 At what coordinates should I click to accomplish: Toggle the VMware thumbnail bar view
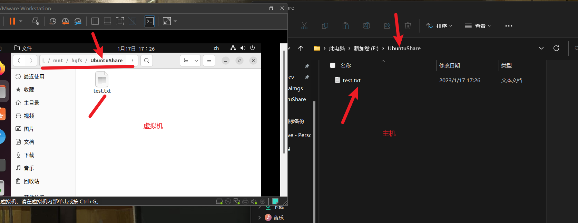tap(107, 21)
